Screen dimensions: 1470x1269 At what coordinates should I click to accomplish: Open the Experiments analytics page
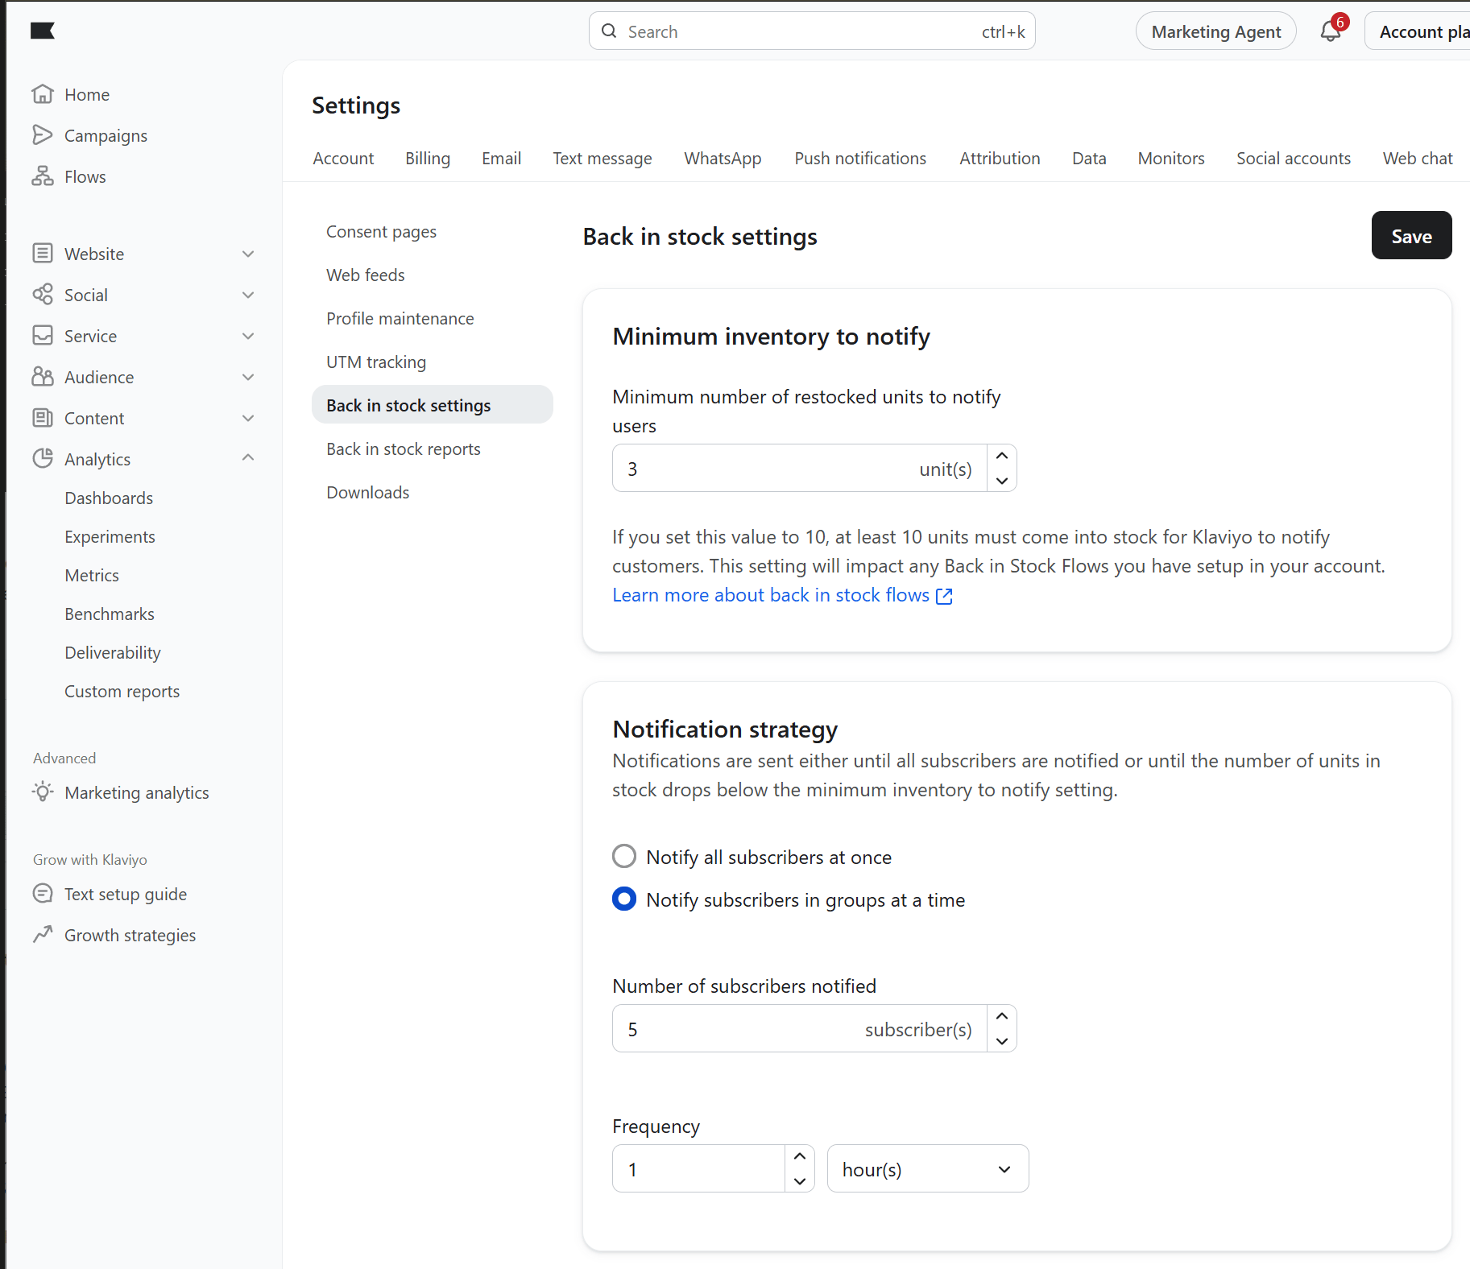[110, 537]
